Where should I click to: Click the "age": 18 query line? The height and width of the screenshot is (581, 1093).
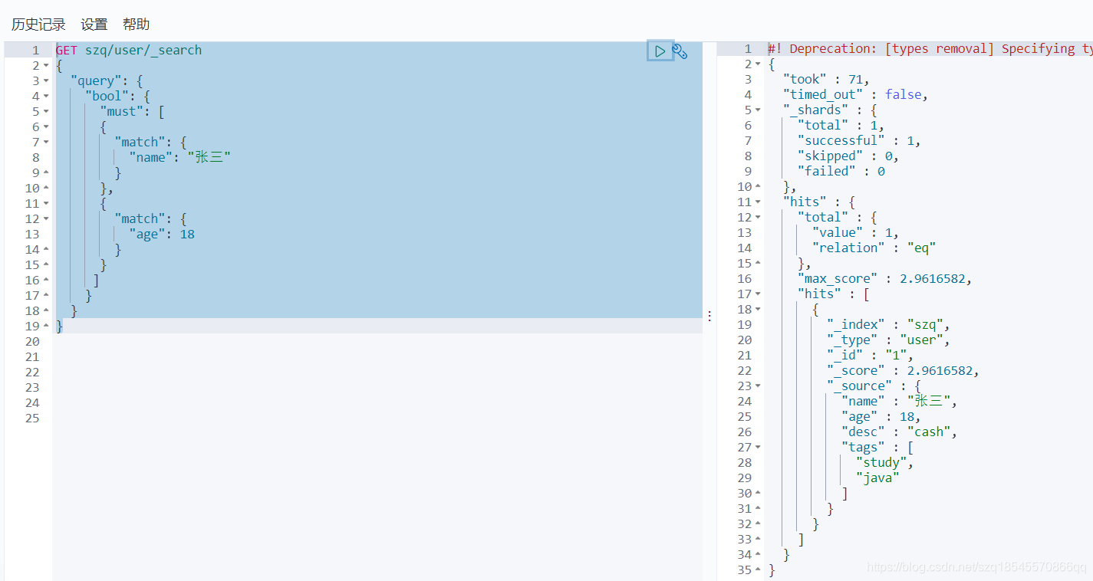click(162, 234)
